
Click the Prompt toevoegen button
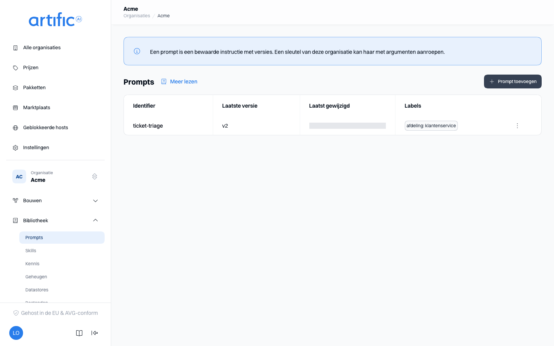point(513,82)
